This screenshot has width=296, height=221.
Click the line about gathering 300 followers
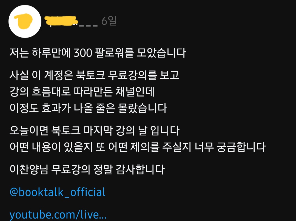tap(98, 53)
